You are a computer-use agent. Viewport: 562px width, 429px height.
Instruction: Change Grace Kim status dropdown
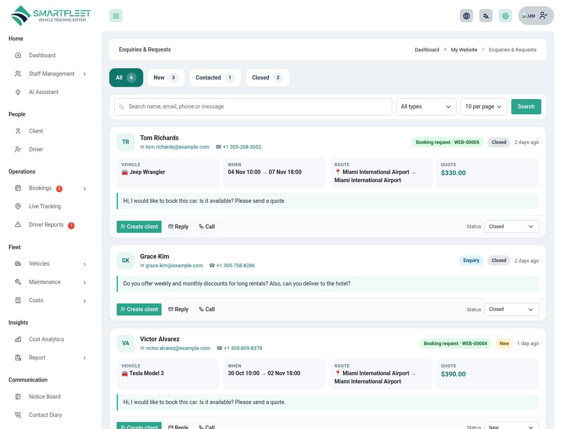pyautogui.click(x=511, y=309)
